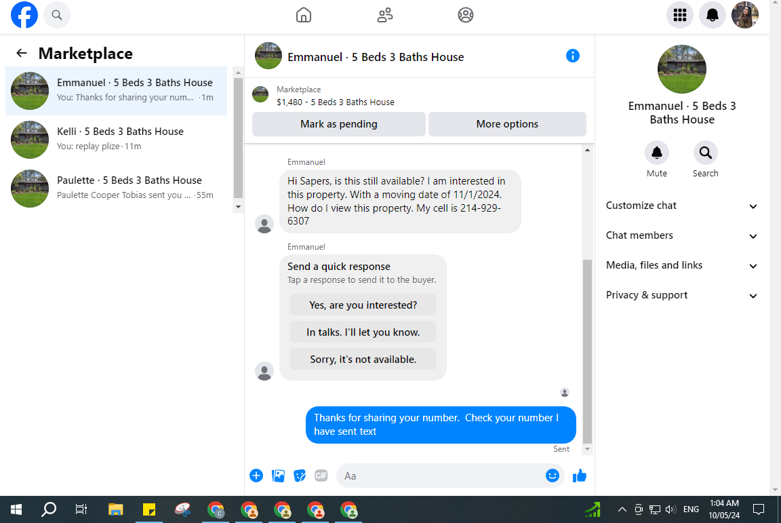Open Task View on the taskbar
Screen dimensions: 781x523
point(81,509)
